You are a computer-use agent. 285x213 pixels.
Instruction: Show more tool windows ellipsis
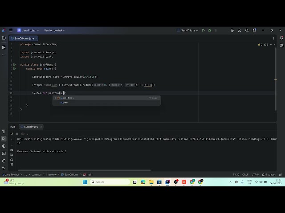coord(4,55)
